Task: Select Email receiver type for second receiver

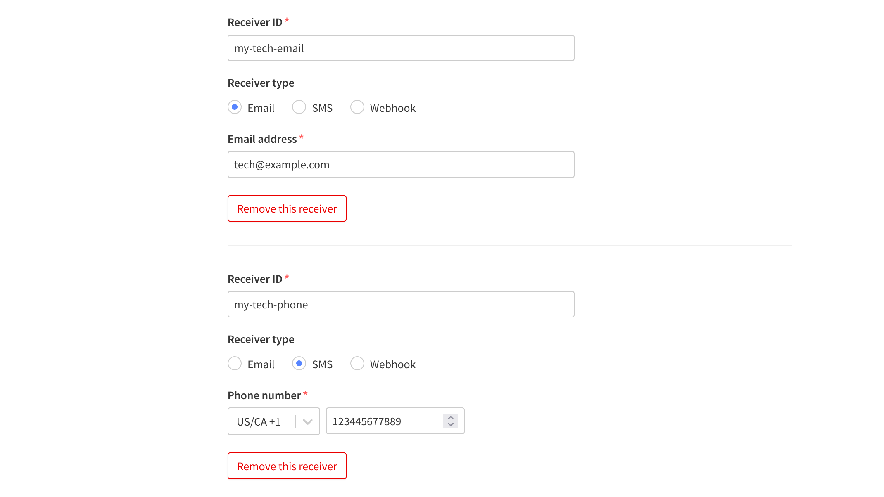Action: point(234,364)
